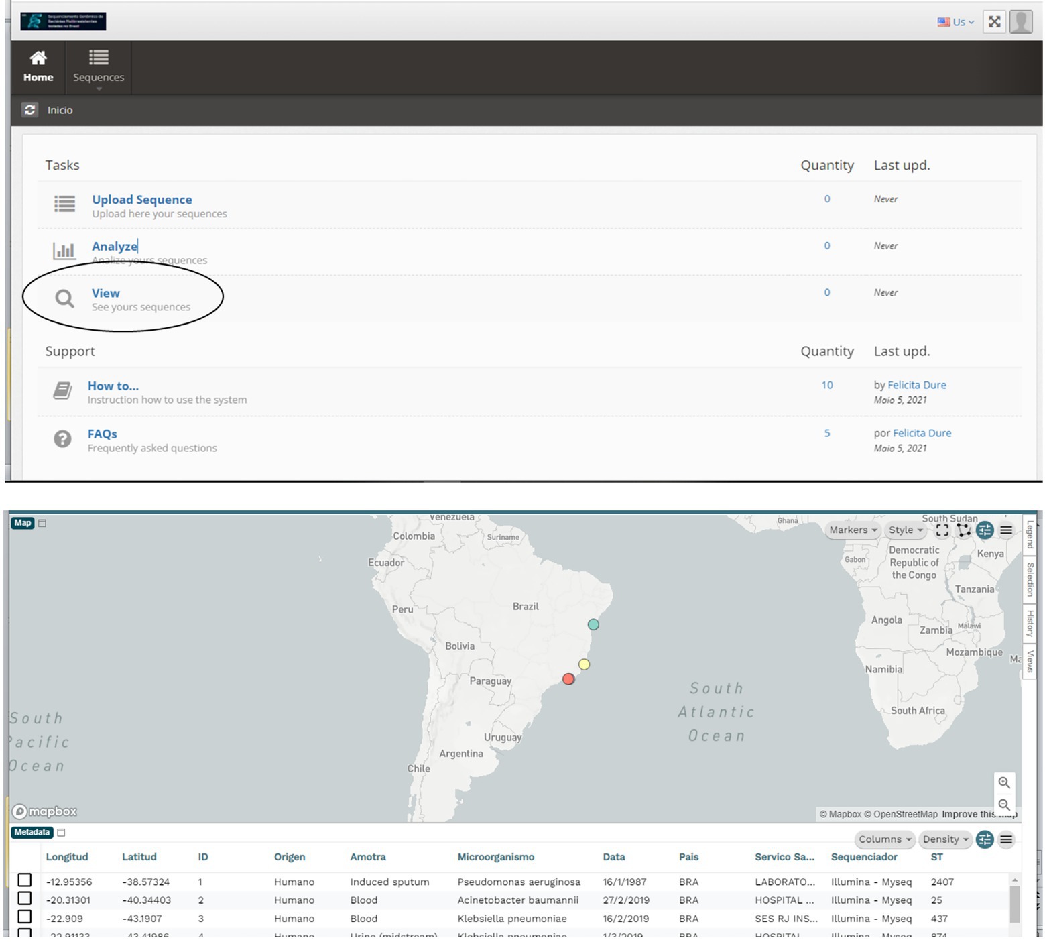Sort by the Longitud column header
1045x942 pixels.
point(67,857)
